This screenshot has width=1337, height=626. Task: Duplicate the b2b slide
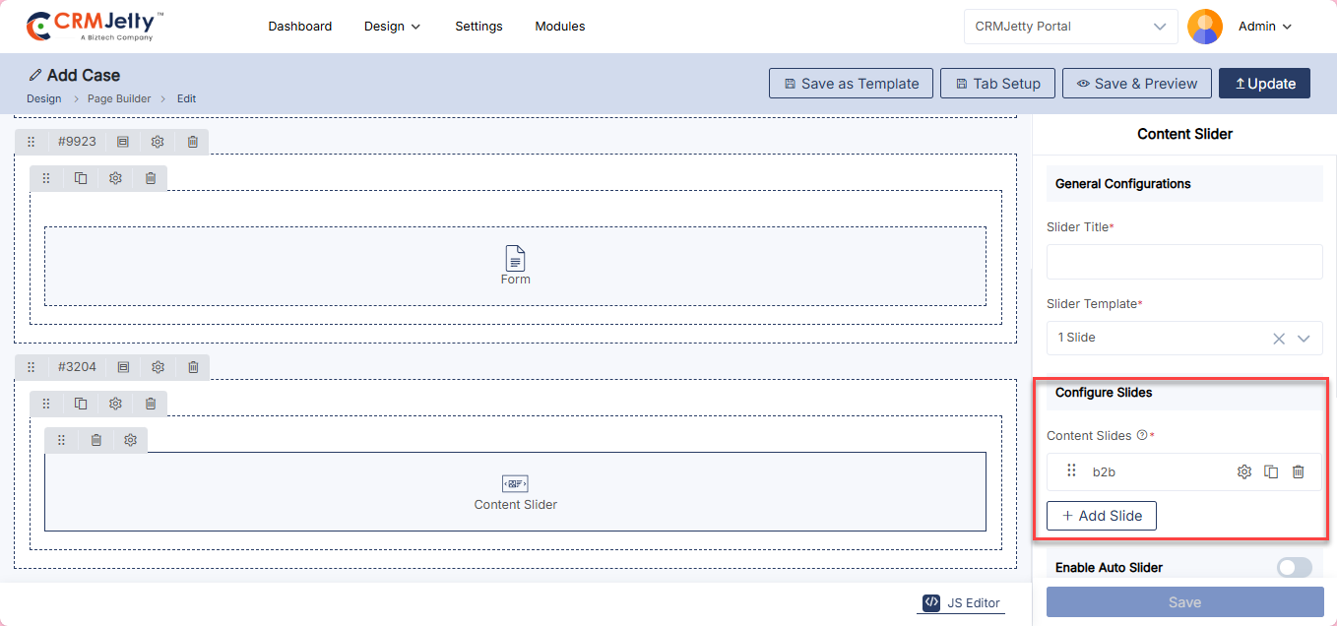pyautogui.click(x=1271, y=472)
